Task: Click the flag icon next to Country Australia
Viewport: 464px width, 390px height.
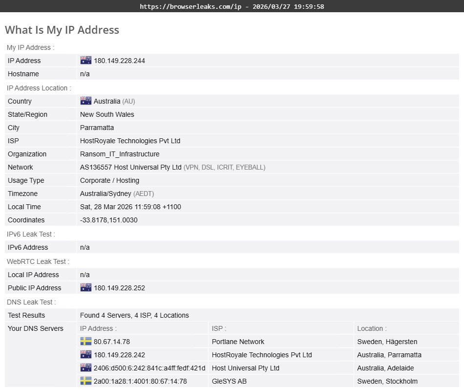Action: (85, 101)
